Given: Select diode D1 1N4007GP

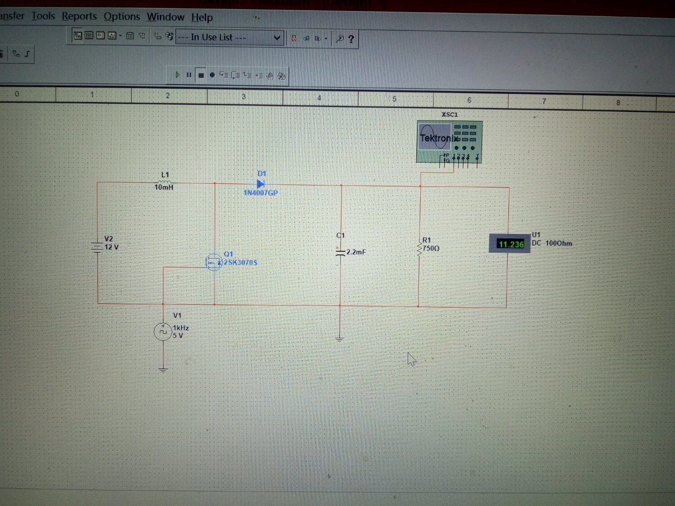Looking at the screenshot, I should 261,184.
